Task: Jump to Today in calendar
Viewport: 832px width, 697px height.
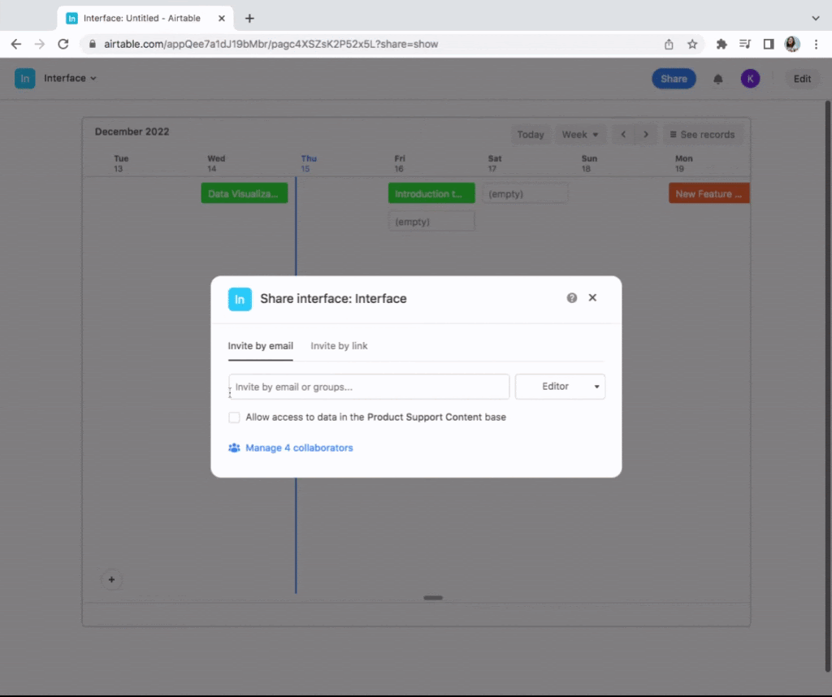Action: point(531,134)
